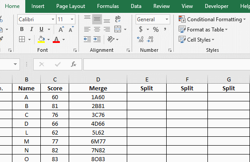Decrease indent
The height and width of the screenshot is (162, 250).
coord(87,39)
